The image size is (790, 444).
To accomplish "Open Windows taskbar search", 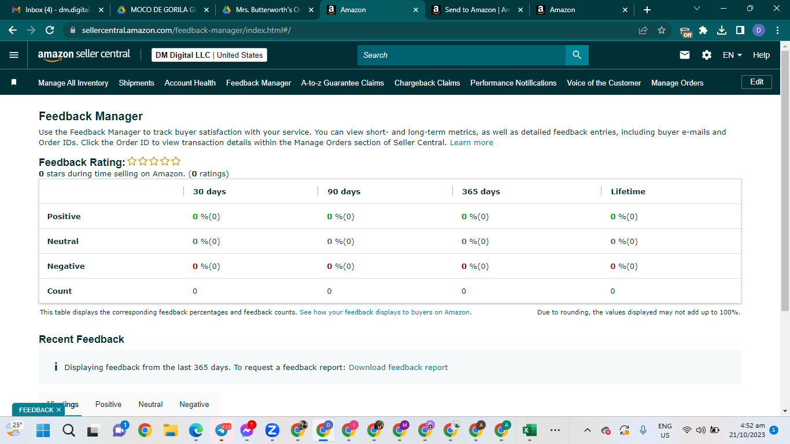I will pyautogui.click(x=69, y=430).
